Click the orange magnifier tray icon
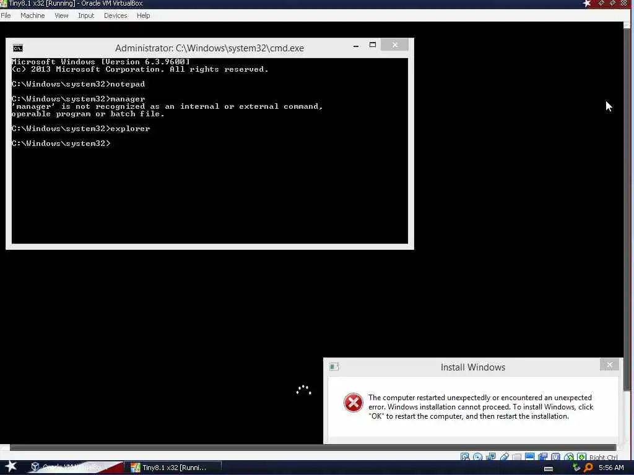Viewport: 634px width, 475px height. [x=588, y=468]
